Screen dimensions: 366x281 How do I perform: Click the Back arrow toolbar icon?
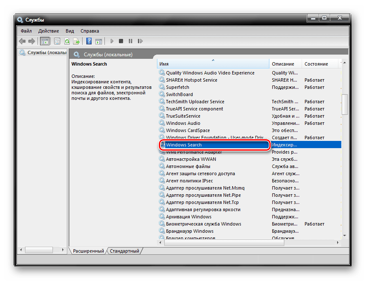coord(22,41)
